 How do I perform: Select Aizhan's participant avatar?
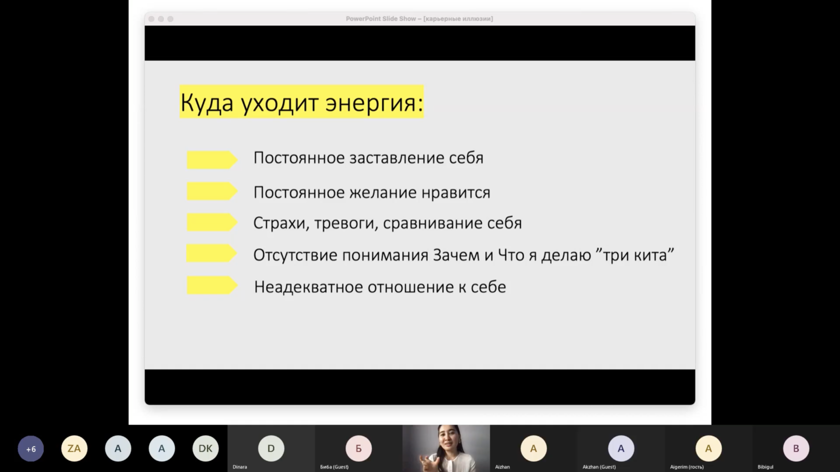click(x=533, y=449)
